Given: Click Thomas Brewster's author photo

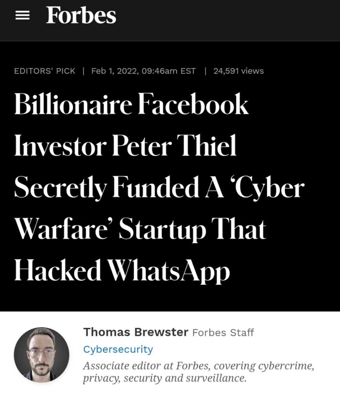Looking at the screenshot, I should coord(42,355).
